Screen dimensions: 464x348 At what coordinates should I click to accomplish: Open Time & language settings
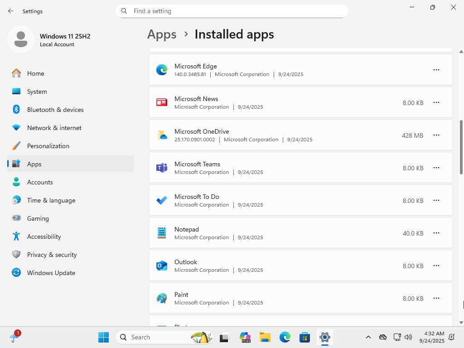tap(71, 200)
